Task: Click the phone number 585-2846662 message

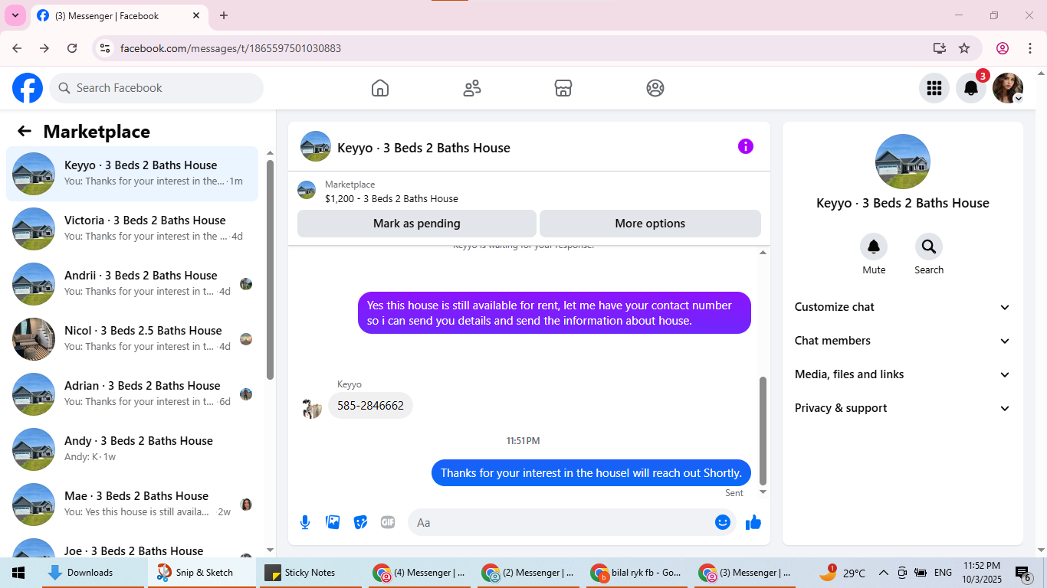Action: tap(371, 406)
